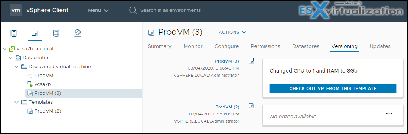Open the Networking inventory view icon
The width and height of the screenshot is (408, 134).
coord(78,33)
